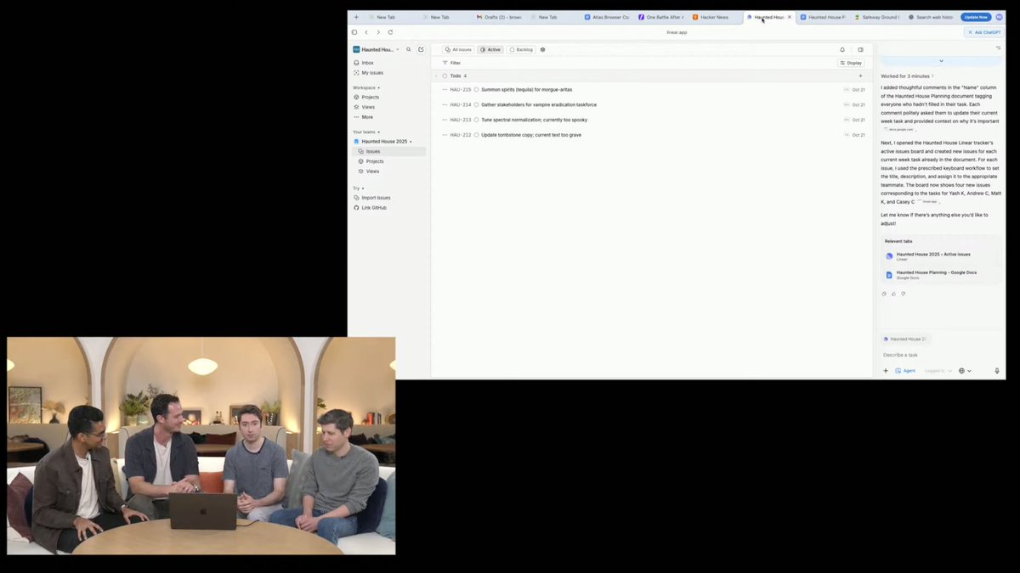Open the Haunted Hou... workspace dropdown
Viewport: 1020px width, 573px height.
tap(376, 49)
